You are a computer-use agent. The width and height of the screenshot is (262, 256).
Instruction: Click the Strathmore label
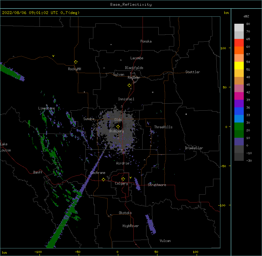[157, 185]
